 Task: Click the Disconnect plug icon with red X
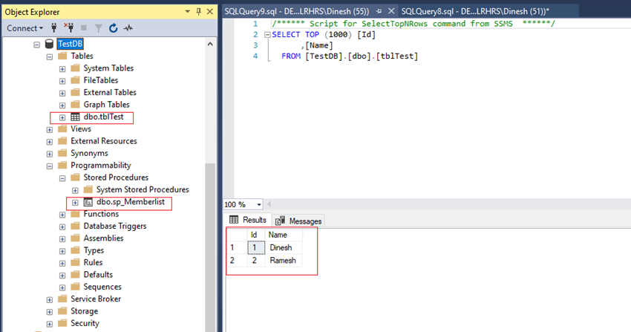point(69,27)
